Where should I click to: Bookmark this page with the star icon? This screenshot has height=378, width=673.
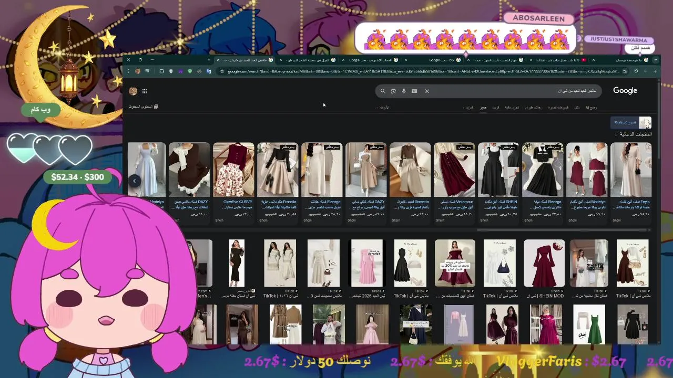pyautogui.click(x=222, y=71)
